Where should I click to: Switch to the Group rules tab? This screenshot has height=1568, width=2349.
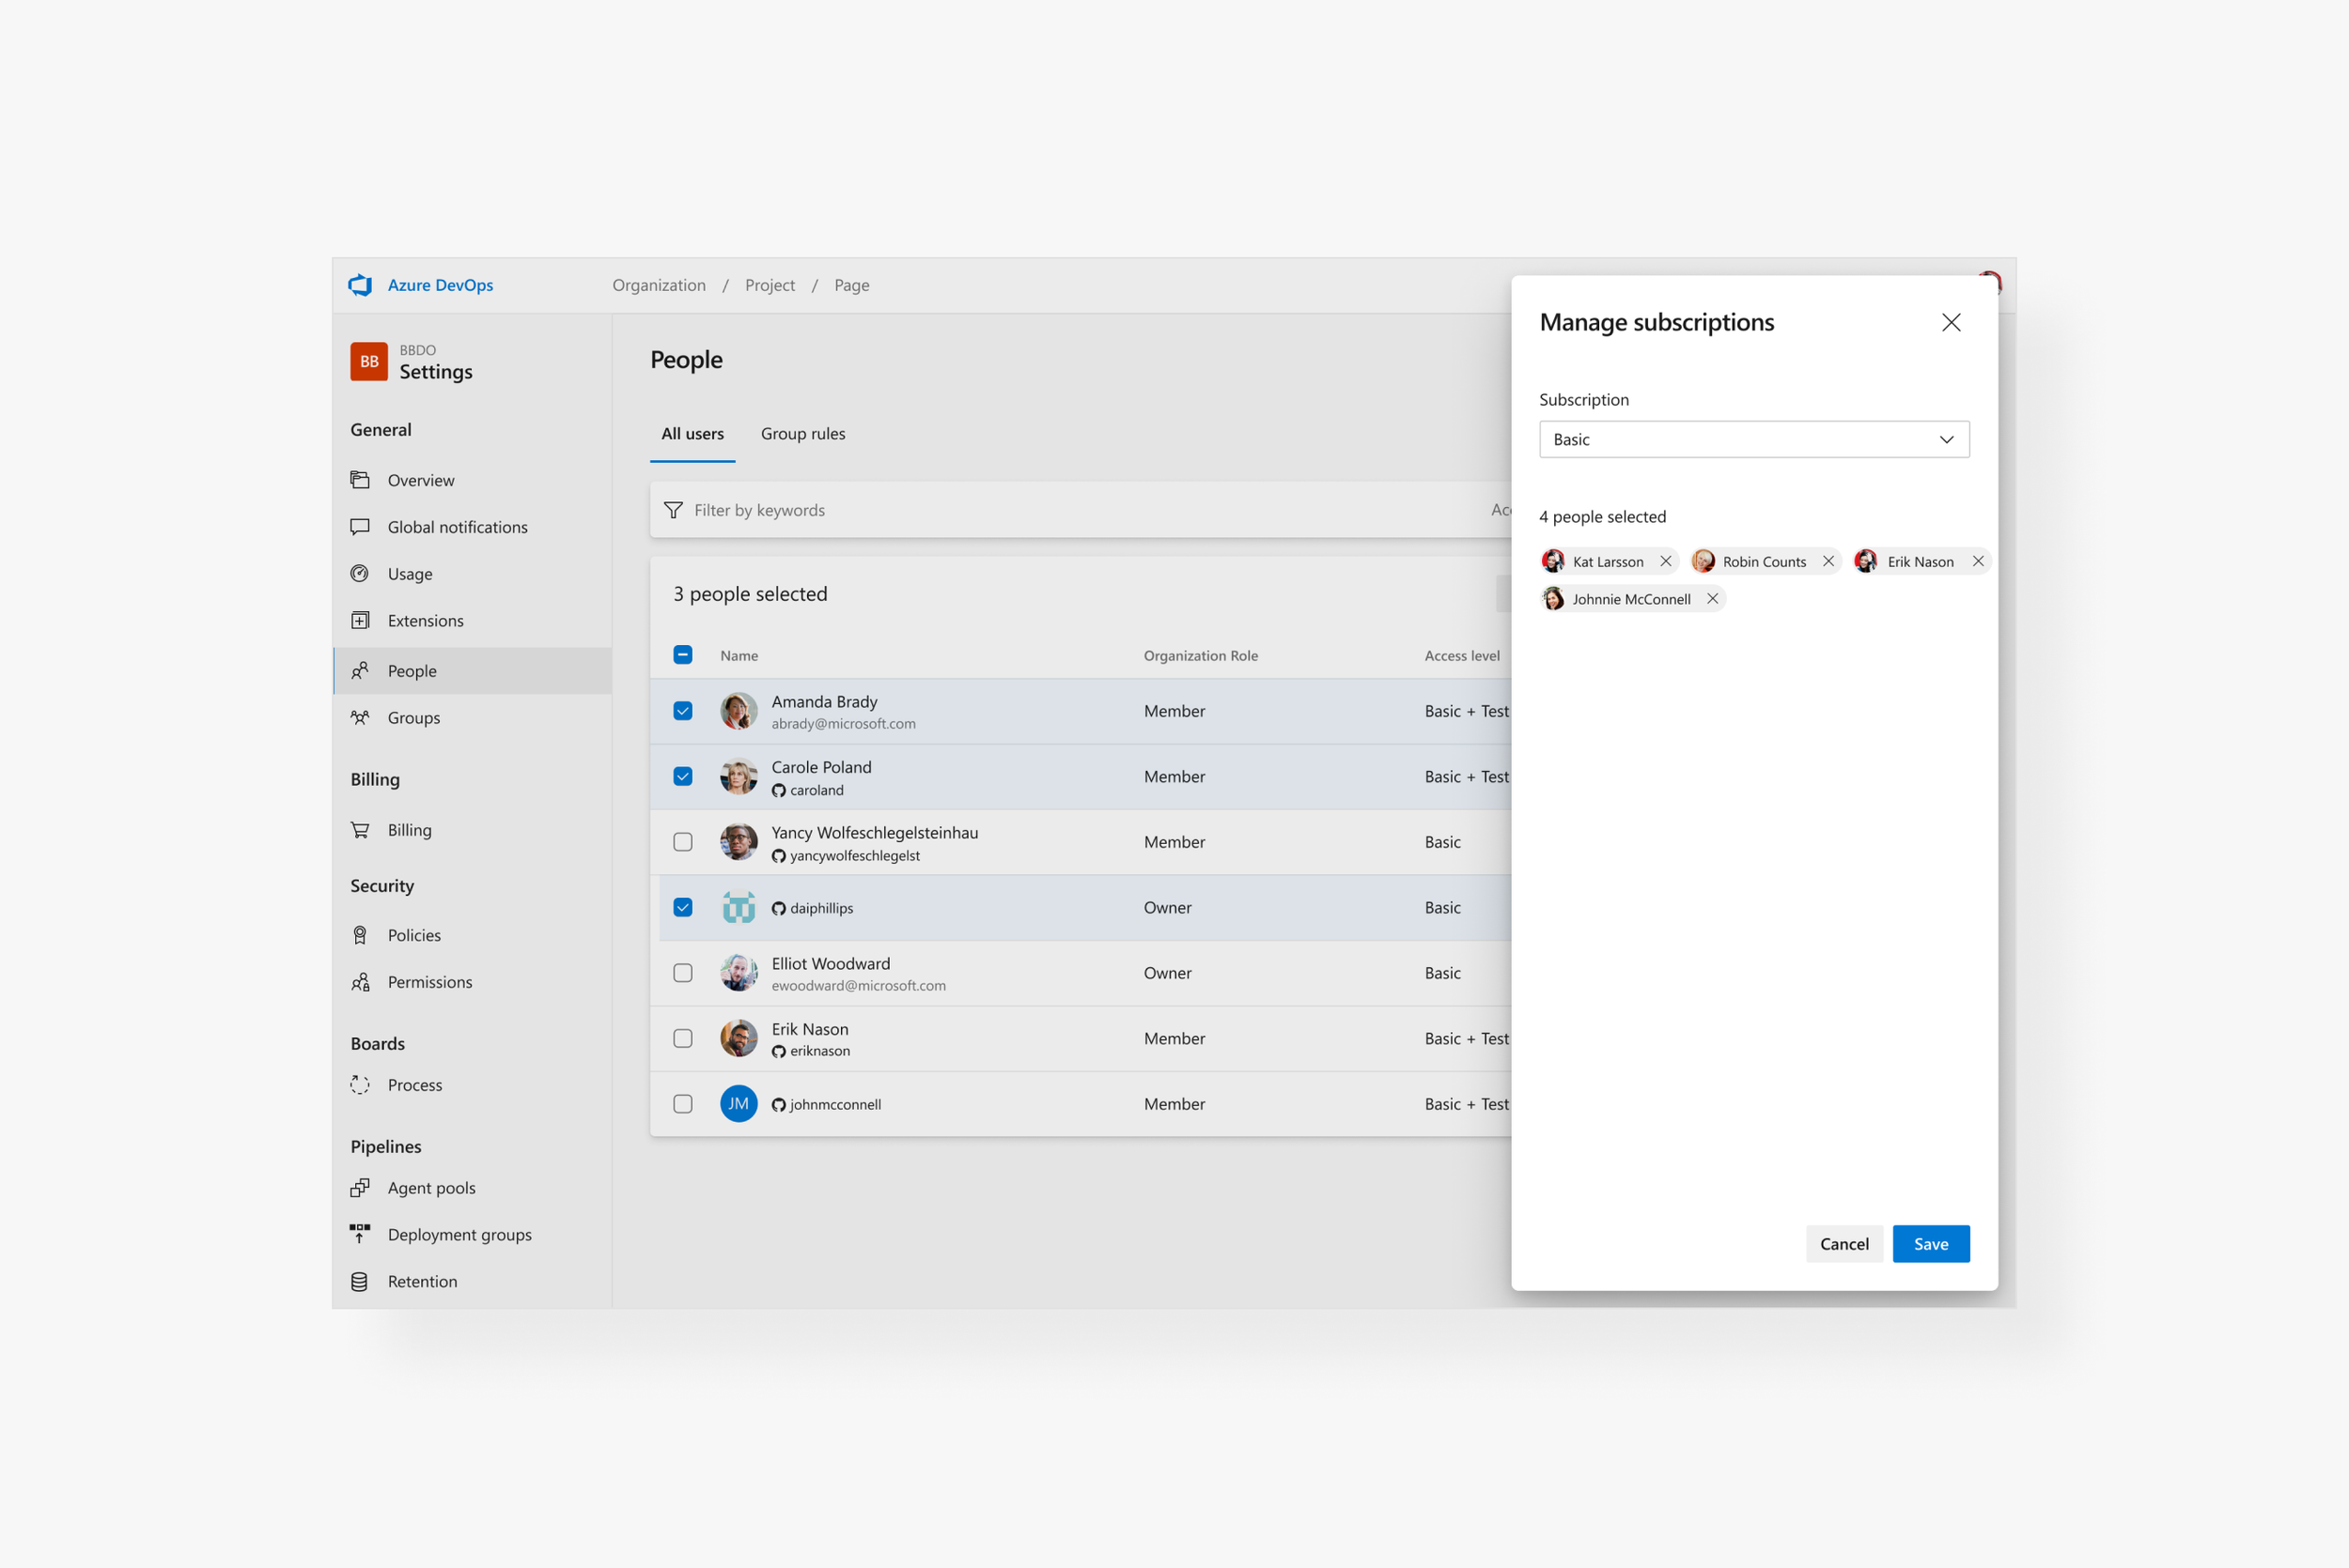(802, 434)
